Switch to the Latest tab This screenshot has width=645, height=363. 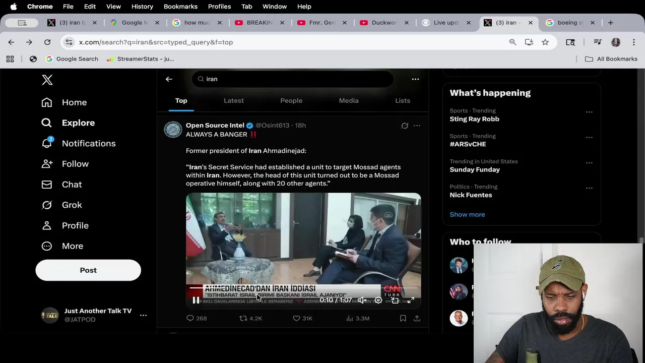pyautogui.click(x=234, y=100)
